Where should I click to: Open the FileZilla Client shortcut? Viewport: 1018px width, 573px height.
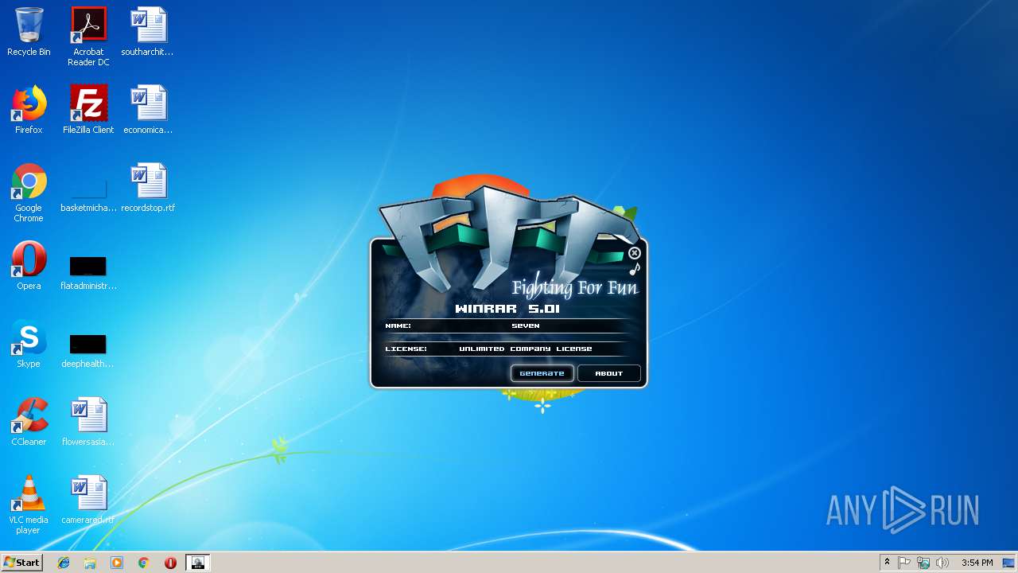click(88, 110)
